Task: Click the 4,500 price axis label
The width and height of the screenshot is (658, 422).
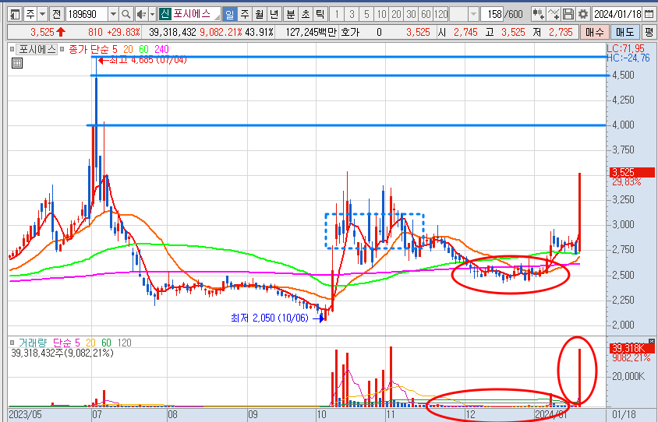Action: (x=624, y=75)
